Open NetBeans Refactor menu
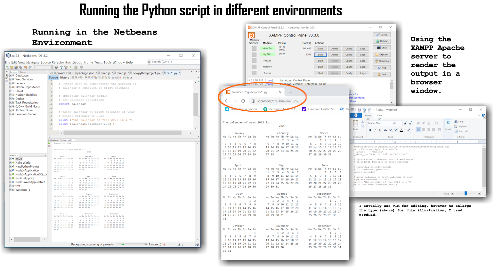The image size is (494, 268). pos(58,62)
